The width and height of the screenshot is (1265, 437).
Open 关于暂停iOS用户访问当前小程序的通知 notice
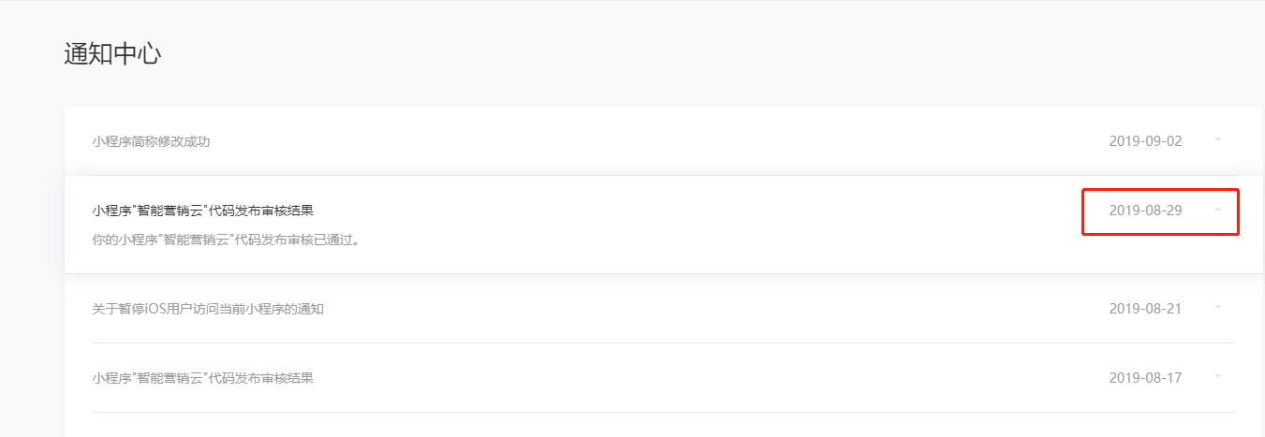point(208,309)
